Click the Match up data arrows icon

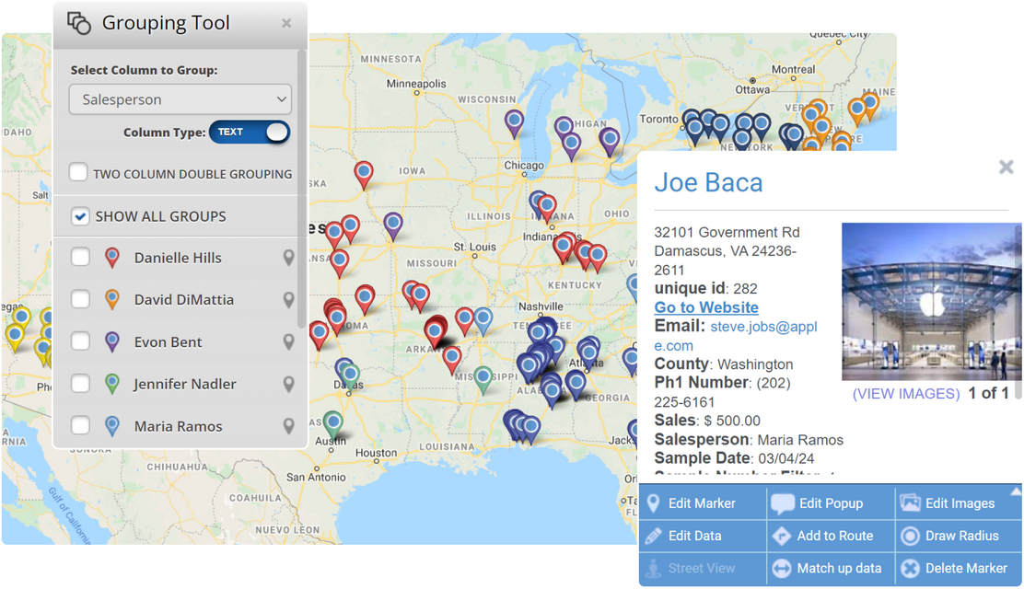(x=784, y=568)
